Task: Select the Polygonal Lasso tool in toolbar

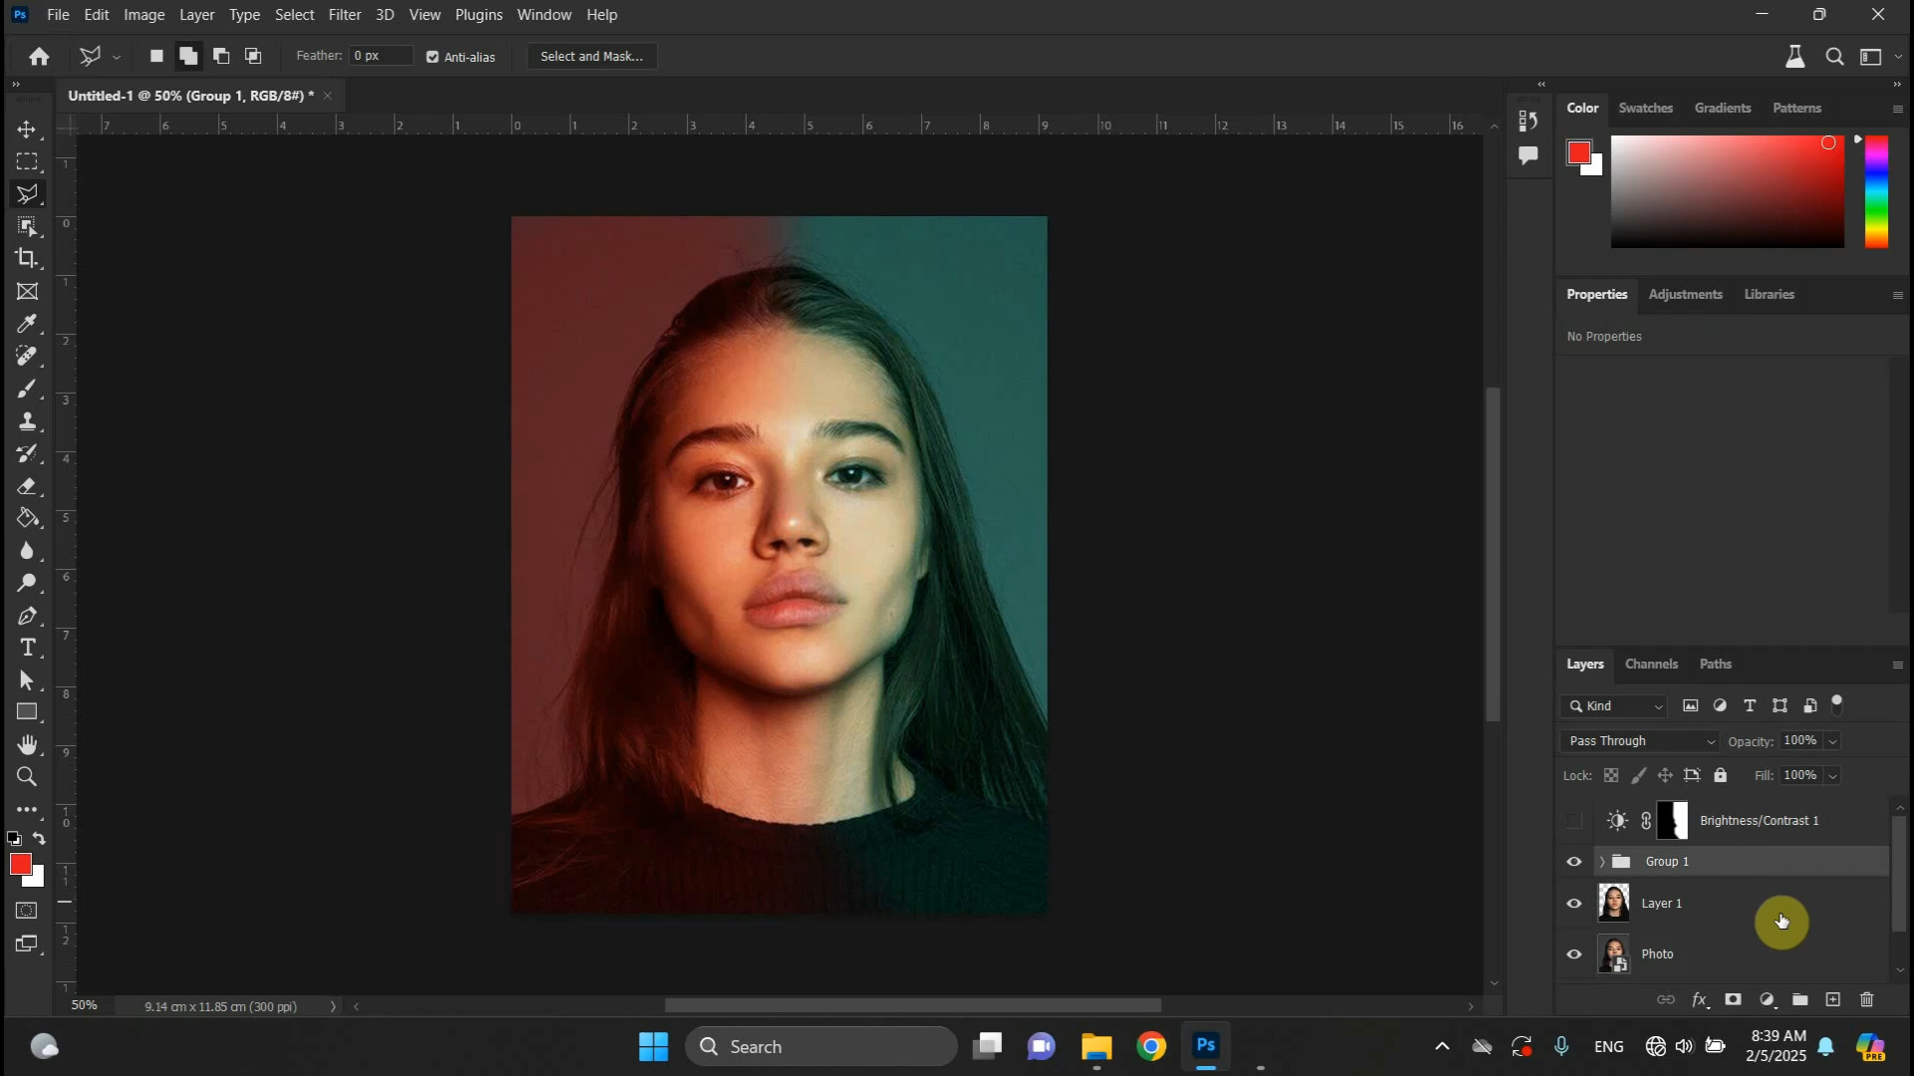Action: click(x=27, y=194)
